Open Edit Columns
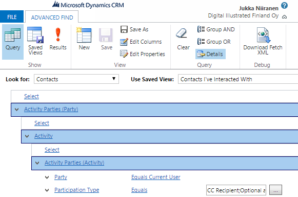Screen dimensions: 298x197 (141, 42)
